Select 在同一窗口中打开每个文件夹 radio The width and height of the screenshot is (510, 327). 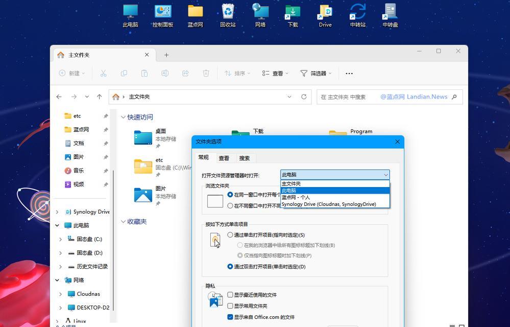point(230,195)
